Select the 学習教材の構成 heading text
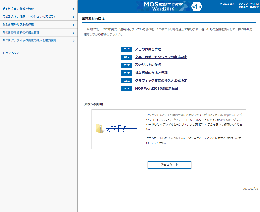The width and height of the screenshot is (260, 212). tap(93, 19)
